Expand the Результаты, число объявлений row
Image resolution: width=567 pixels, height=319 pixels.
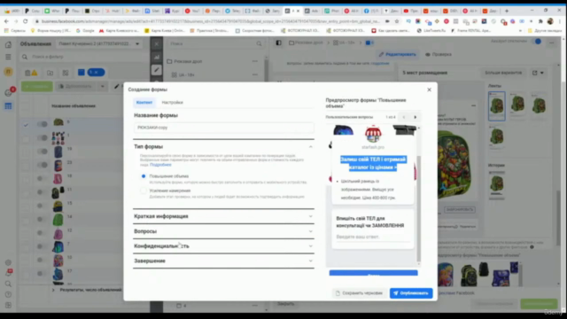pyautogui.click(x=53, y=290)
